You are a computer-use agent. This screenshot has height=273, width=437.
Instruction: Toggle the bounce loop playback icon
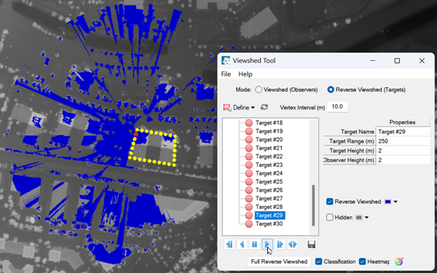293,245
